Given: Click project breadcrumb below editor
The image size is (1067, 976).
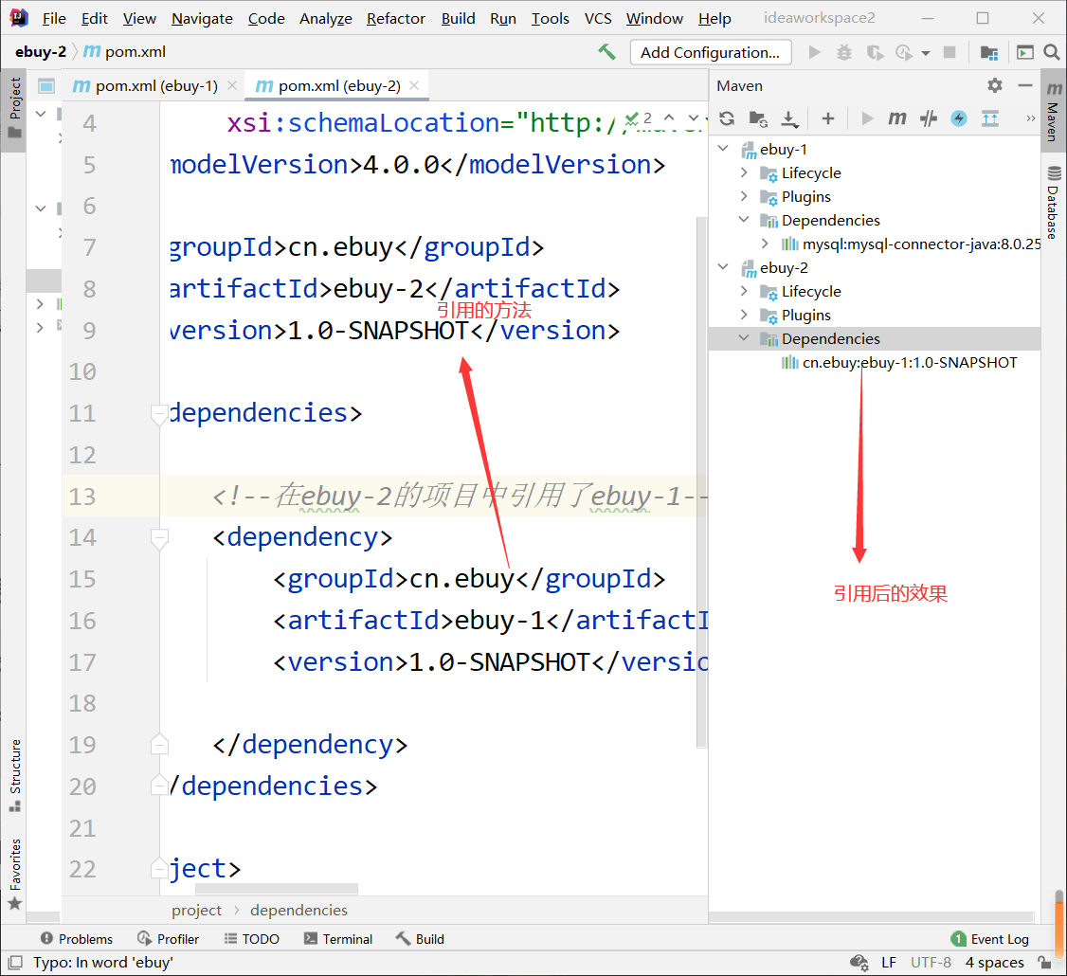Looking at the screenshot, I should point(197,910).
